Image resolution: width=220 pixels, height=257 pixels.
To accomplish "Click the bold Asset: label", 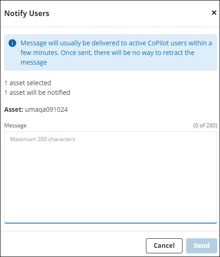I will (14, 109).
